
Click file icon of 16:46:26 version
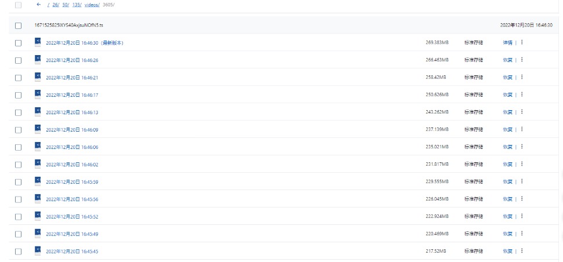[x=38, y=60]
